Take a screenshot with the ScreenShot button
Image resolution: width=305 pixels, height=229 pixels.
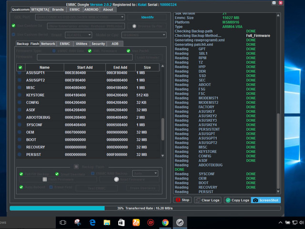266,200
